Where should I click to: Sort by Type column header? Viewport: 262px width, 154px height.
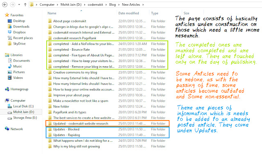tap(155, 13)
